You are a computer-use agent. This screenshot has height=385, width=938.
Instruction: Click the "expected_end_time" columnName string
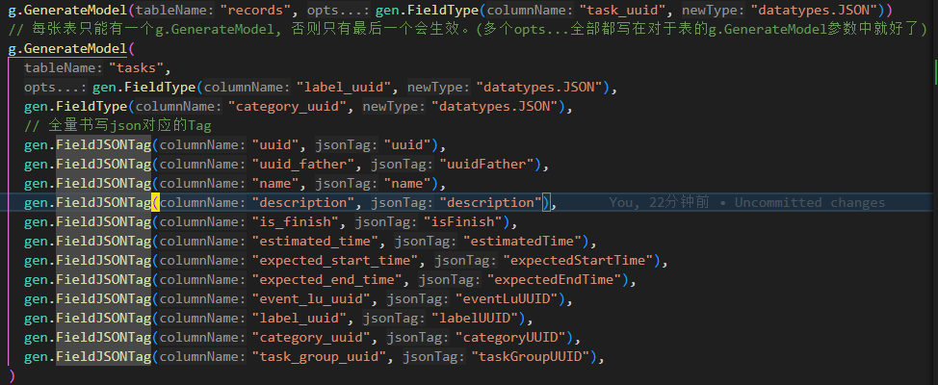tap(328, 280)
